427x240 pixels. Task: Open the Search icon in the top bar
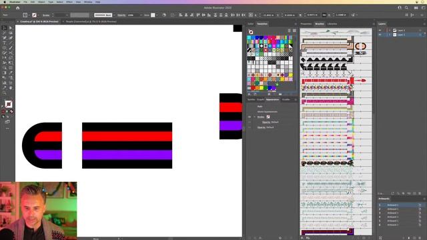tap(406, 8)
